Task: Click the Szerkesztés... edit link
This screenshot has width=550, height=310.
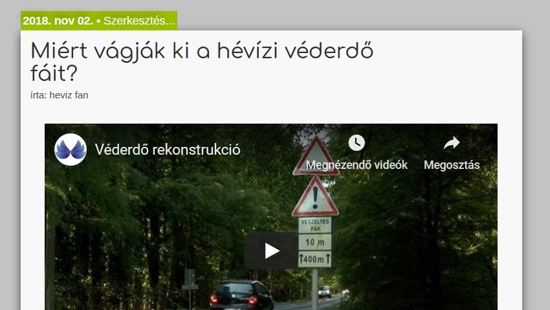Action: (139, 21)
